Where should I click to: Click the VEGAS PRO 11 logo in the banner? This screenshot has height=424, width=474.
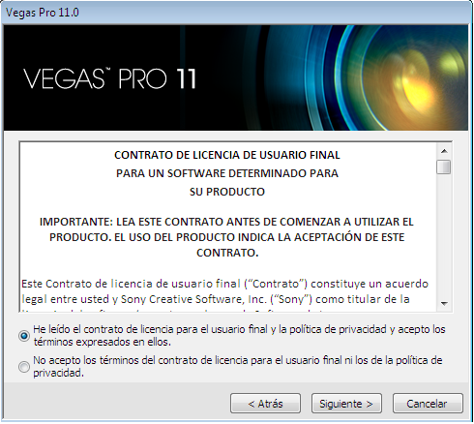[109, 78]
